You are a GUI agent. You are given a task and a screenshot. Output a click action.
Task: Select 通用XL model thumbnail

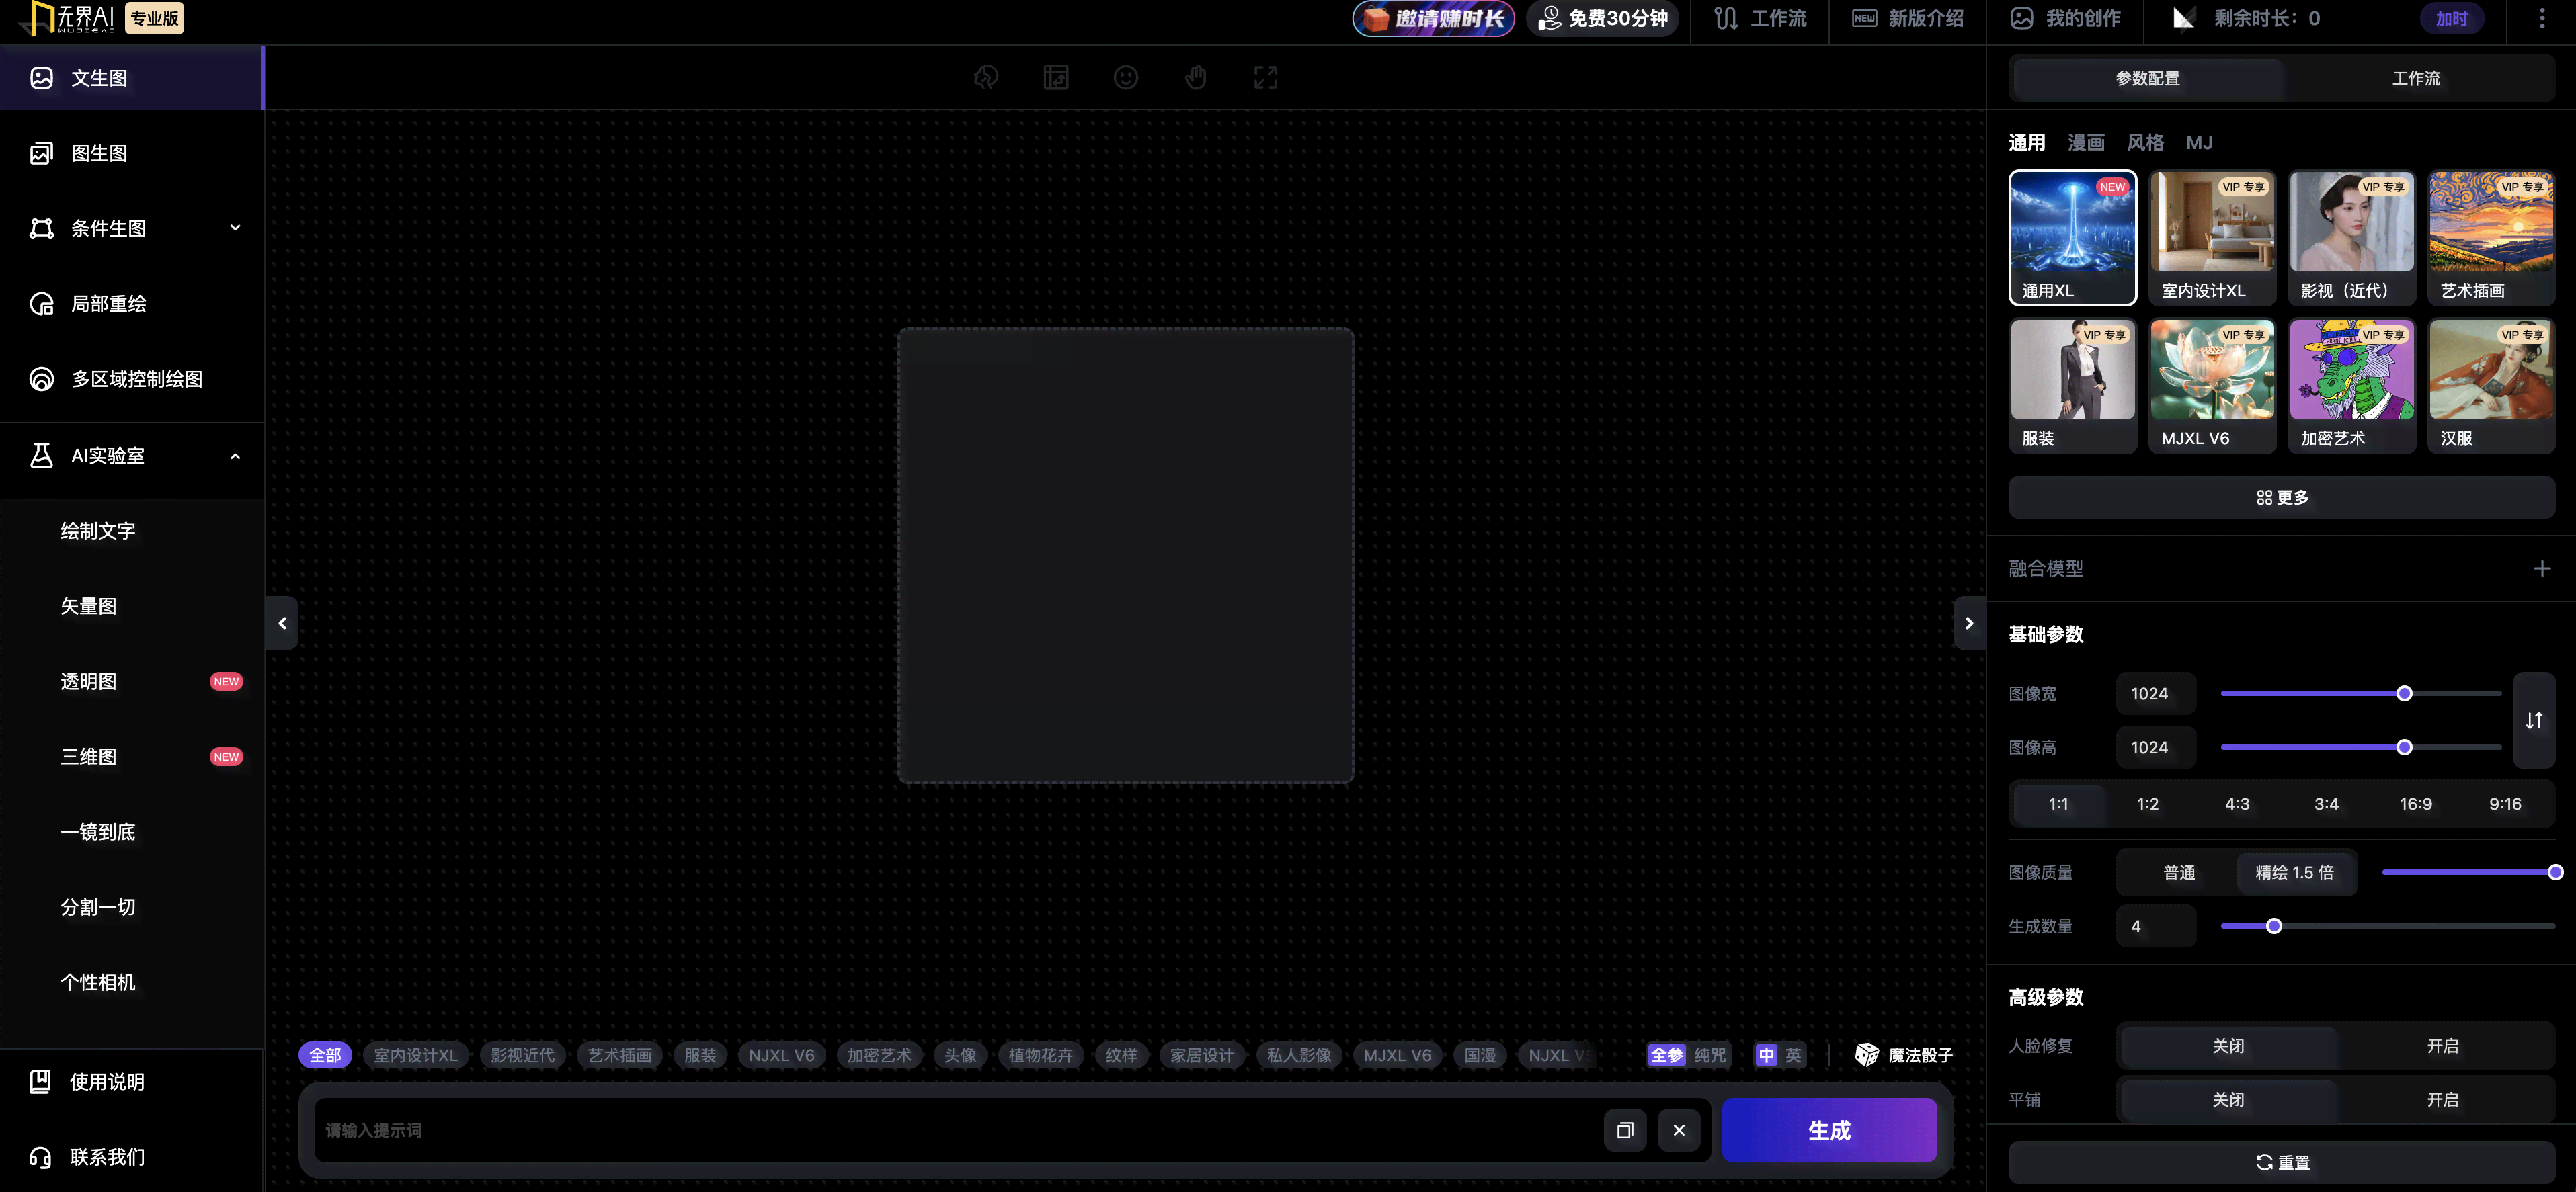2073,238
